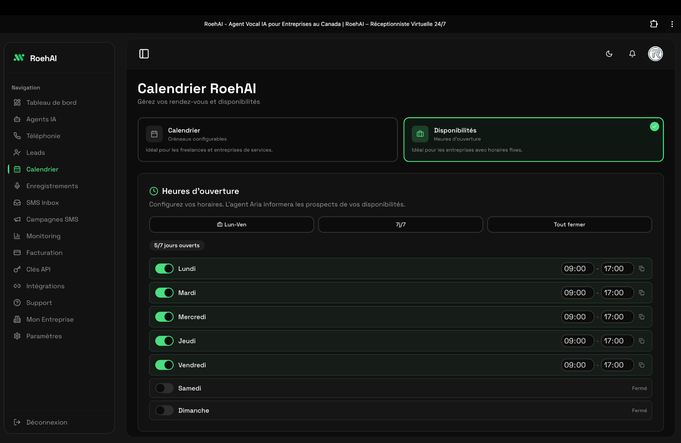The width and height of the screenshot is (681, 443).
Task: Select the Calendrier mode card
Action: 267,140
